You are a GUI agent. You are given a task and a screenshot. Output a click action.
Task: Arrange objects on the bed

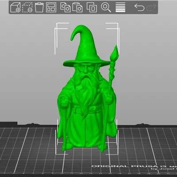point(51,7)
